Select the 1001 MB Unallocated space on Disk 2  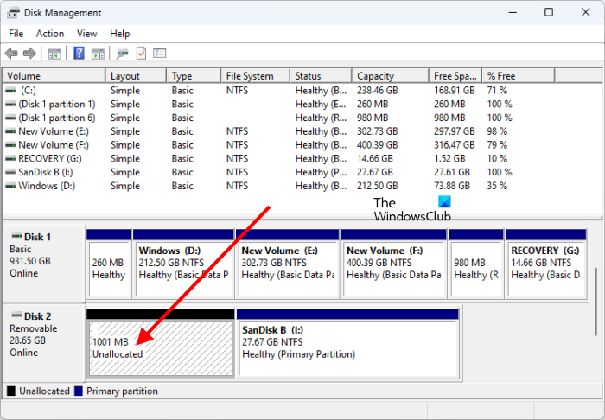(x=161, y=342)
